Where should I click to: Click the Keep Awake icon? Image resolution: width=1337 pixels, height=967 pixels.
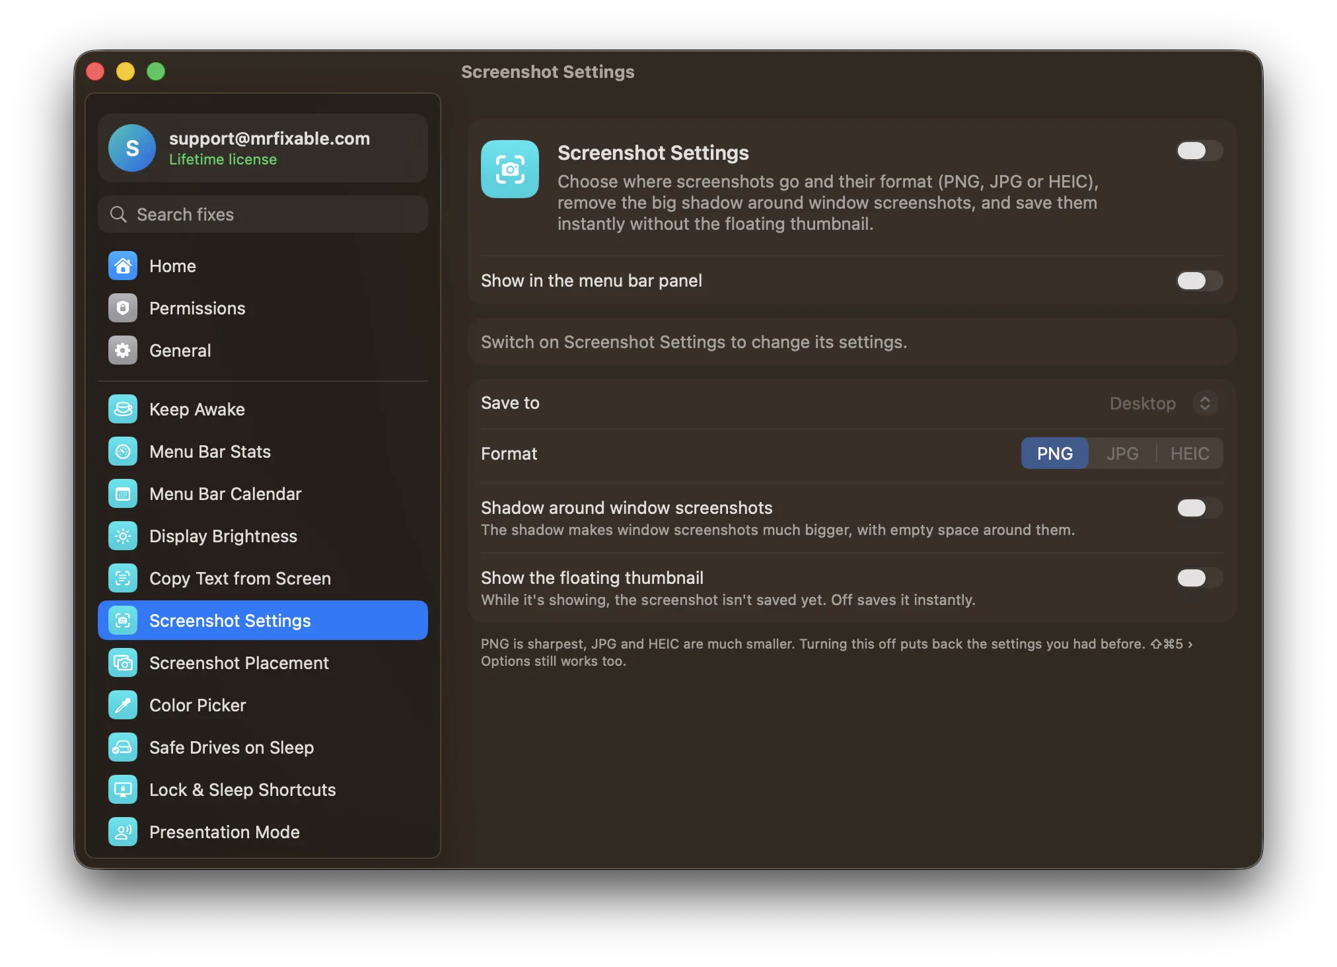(x=123, y=409)
